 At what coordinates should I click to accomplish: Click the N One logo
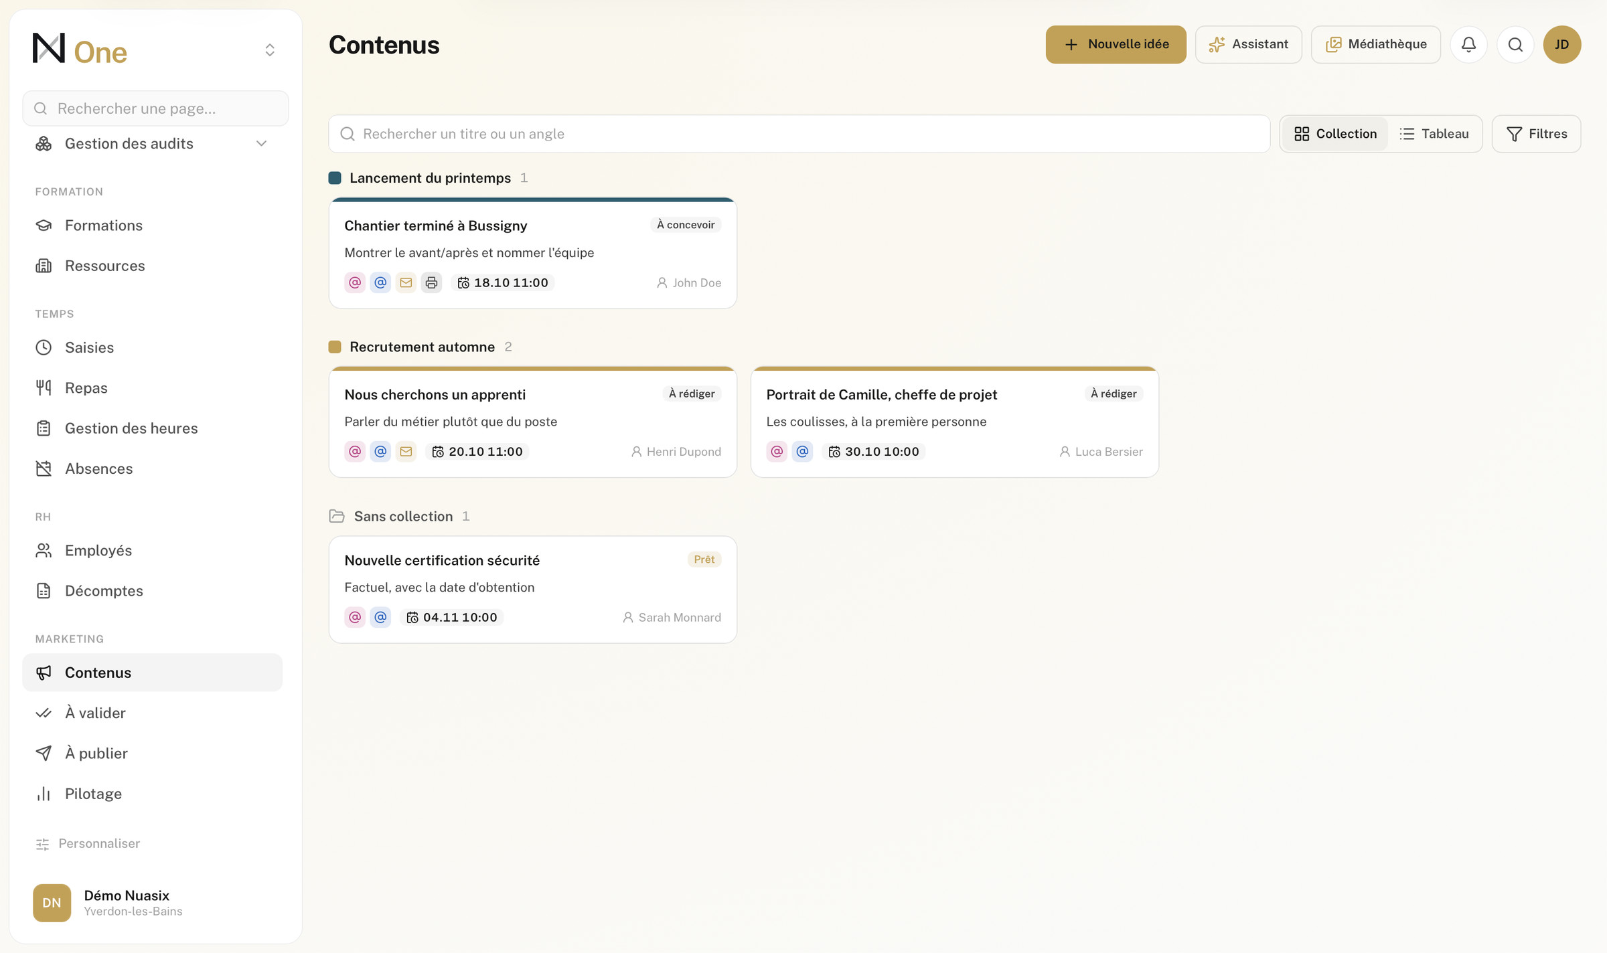click(x=80, y=50)
